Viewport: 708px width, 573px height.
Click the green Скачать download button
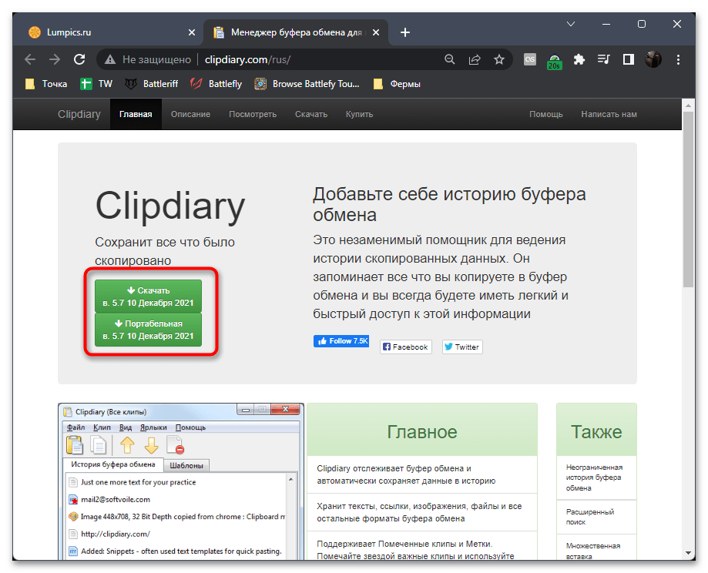148,297
